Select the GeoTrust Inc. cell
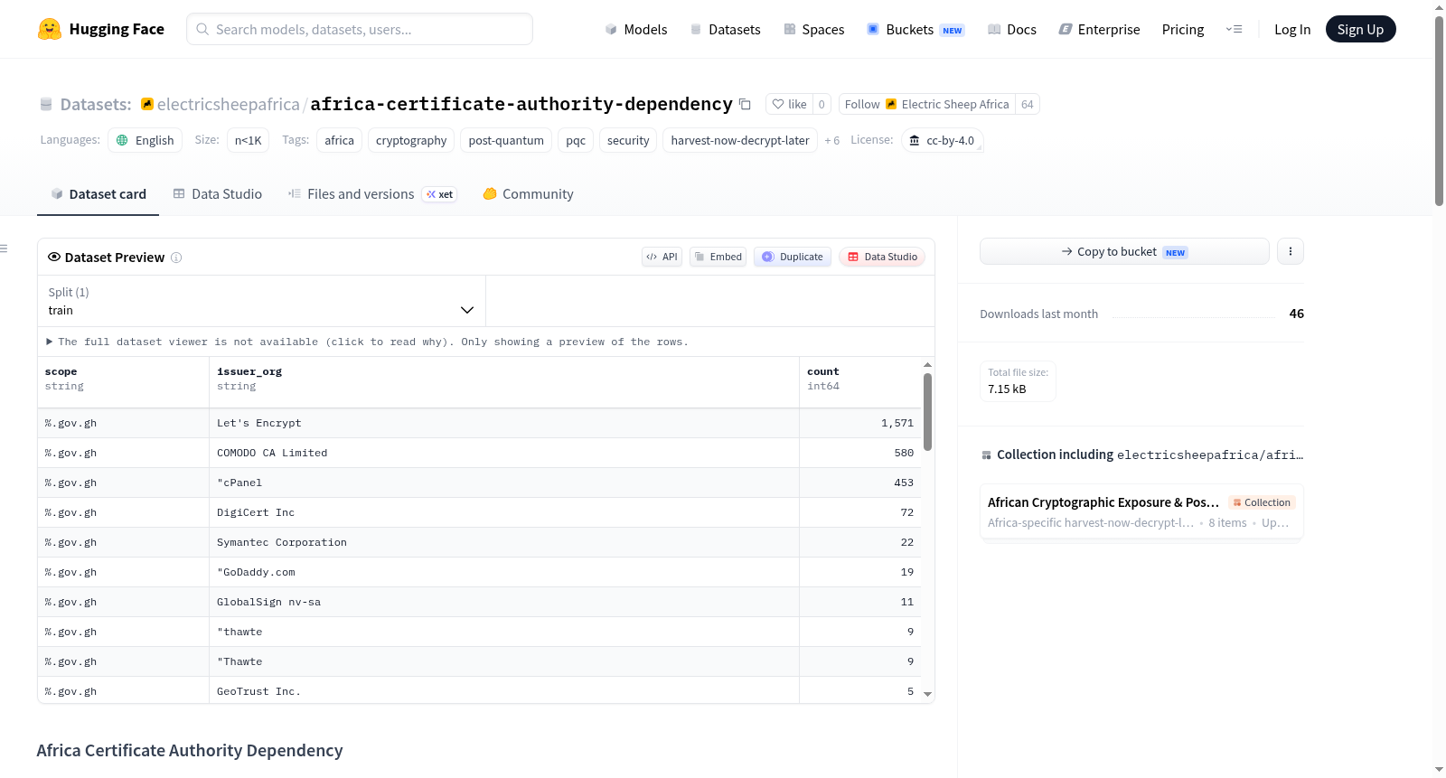The height and width of the screenshot is (778, 1446). pyautogui.click(x=504, y=690)
